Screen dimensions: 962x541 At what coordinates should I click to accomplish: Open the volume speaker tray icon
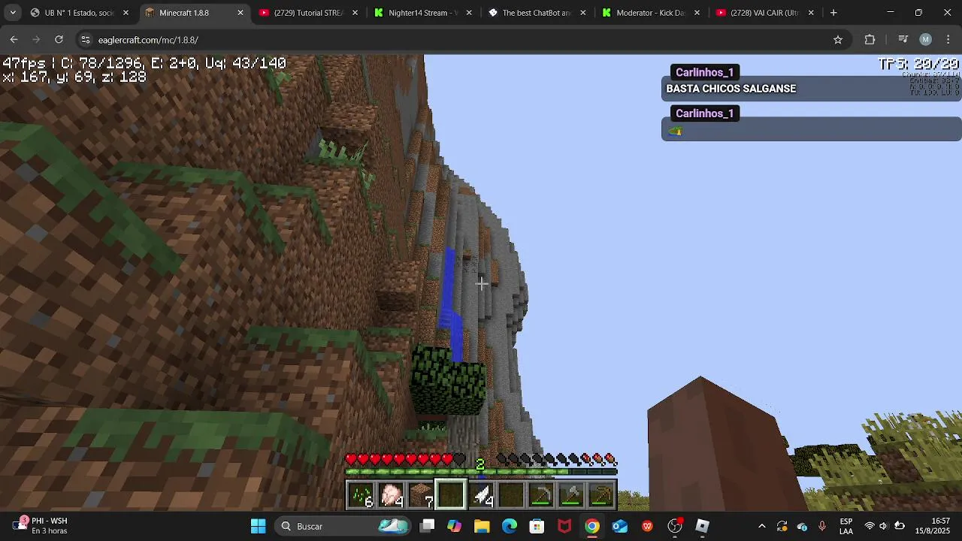point(884,526)
